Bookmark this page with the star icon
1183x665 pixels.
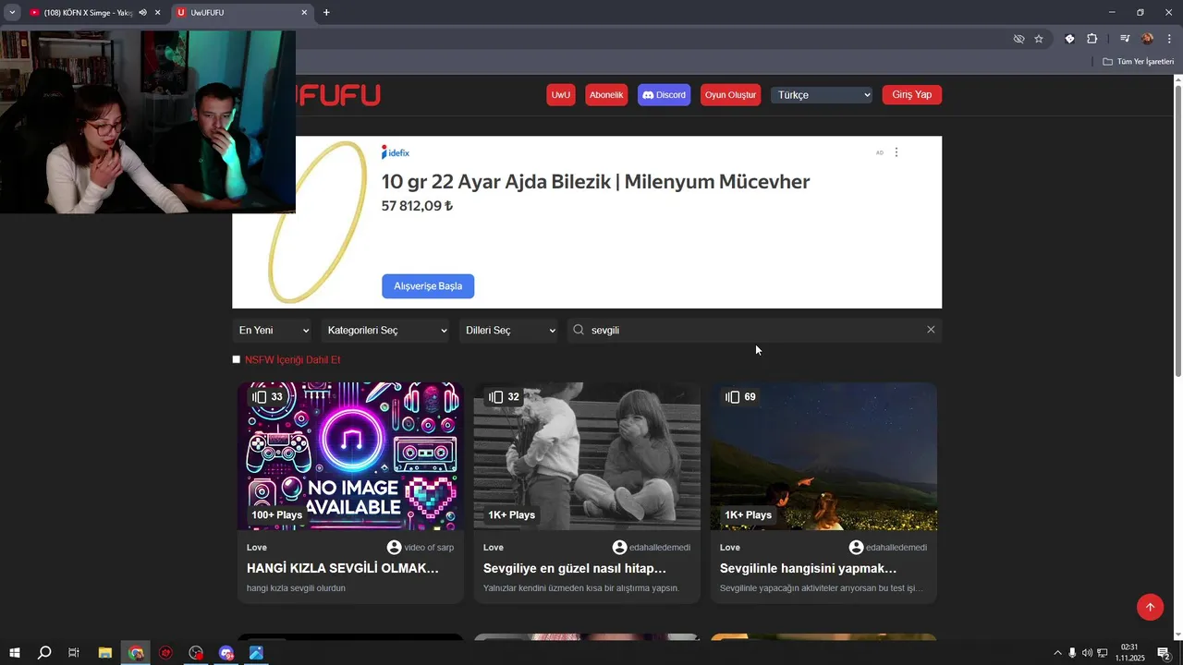[x=1039, y=39]
